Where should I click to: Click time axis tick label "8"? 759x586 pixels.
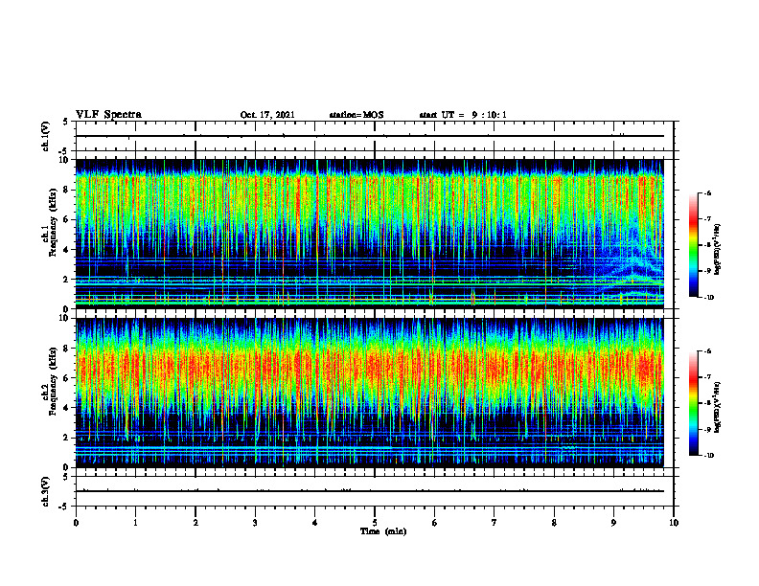click(x=554, y=523)
